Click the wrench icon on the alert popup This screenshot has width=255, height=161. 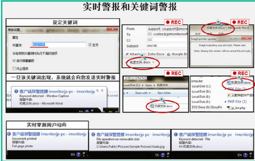coord(97,91)
